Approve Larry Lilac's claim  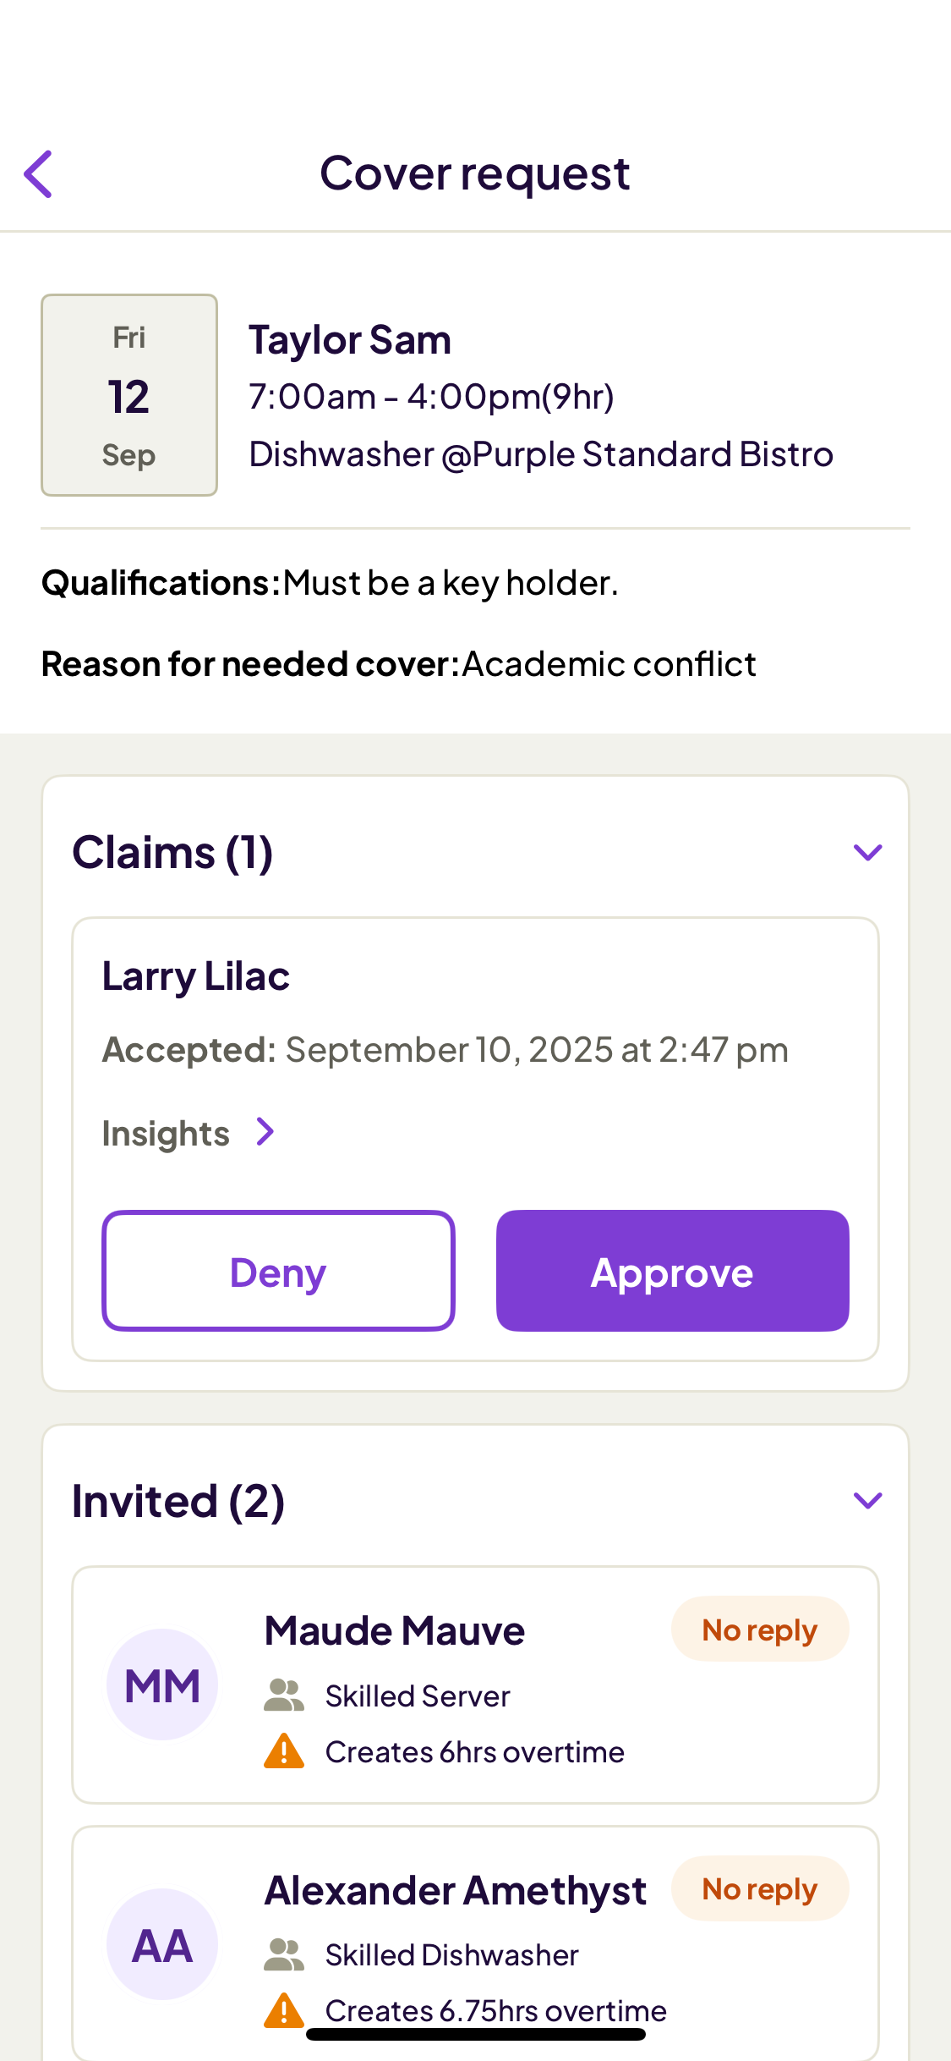672,1271
